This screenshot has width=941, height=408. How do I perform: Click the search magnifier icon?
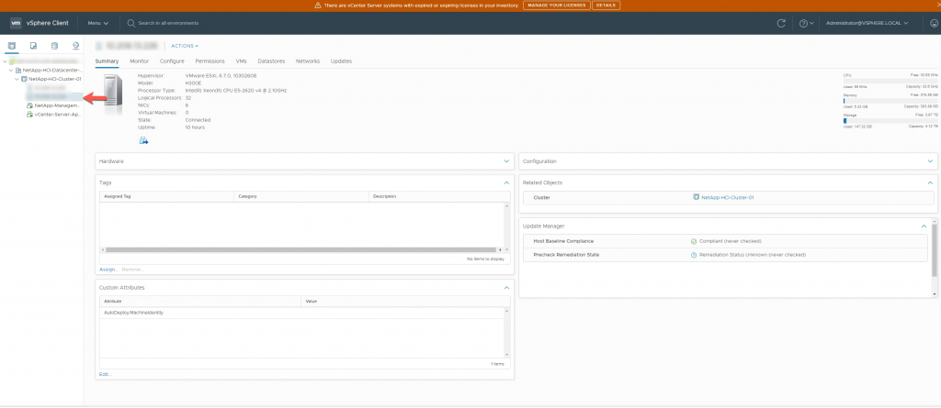click(131, 23)
